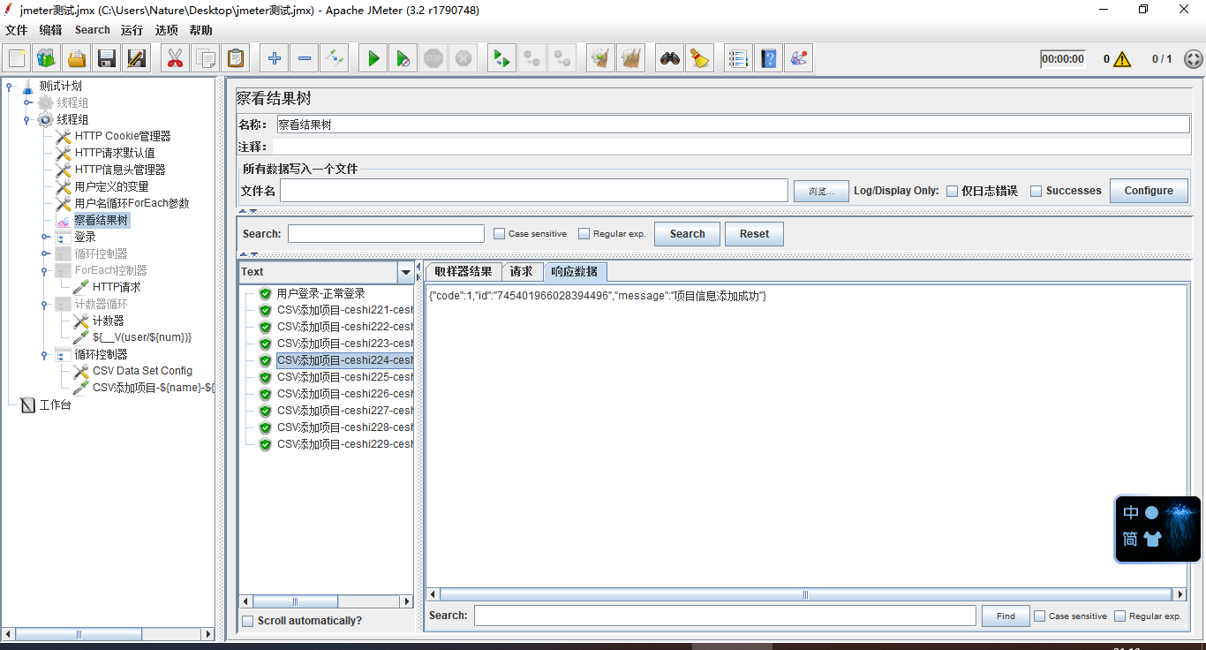Clear All results with double broom icon
Screen dimensions: 1206x650
(x=630, y=59)
